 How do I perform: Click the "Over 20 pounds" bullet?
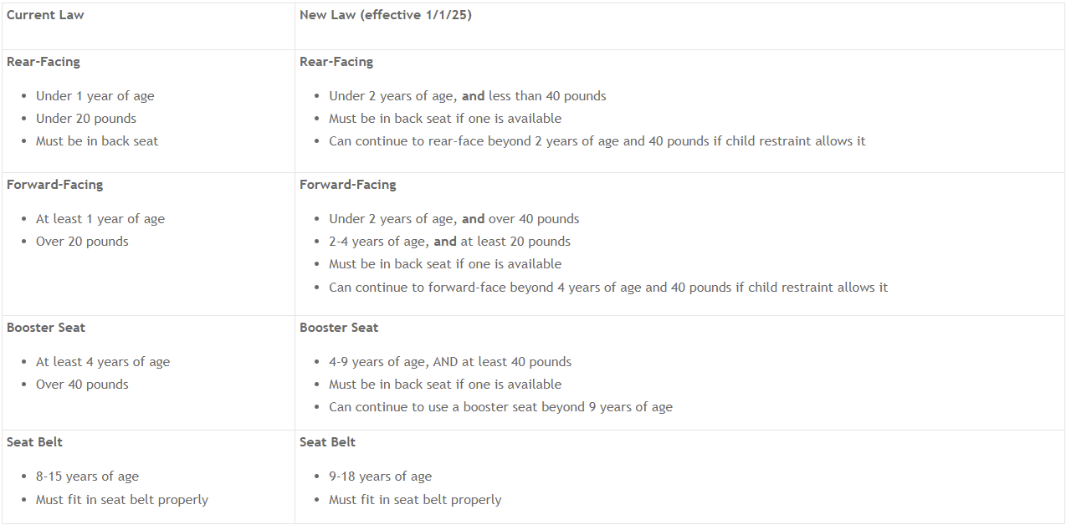pyautogui.click(x=82, y=242)
